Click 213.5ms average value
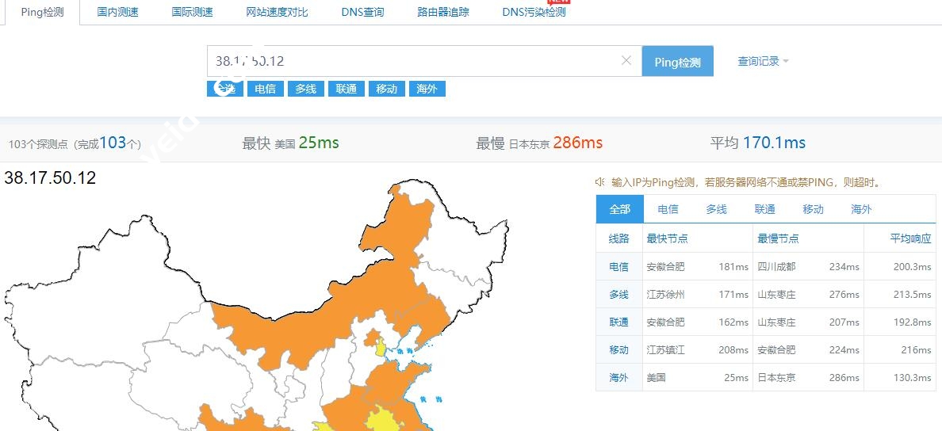The height and width of the screenshot is (431, 942). pos(912,294)
